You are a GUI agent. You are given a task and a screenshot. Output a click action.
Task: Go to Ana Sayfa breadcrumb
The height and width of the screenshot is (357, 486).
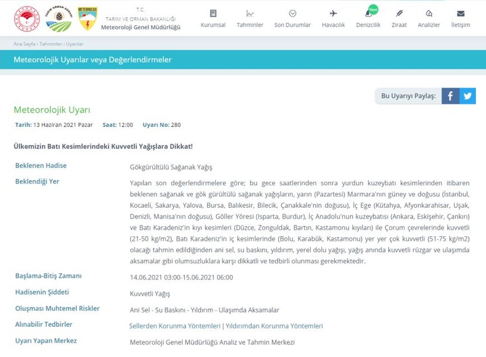24,44
